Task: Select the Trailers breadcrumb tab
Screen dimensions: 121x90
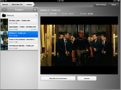Action: (29, 4)
